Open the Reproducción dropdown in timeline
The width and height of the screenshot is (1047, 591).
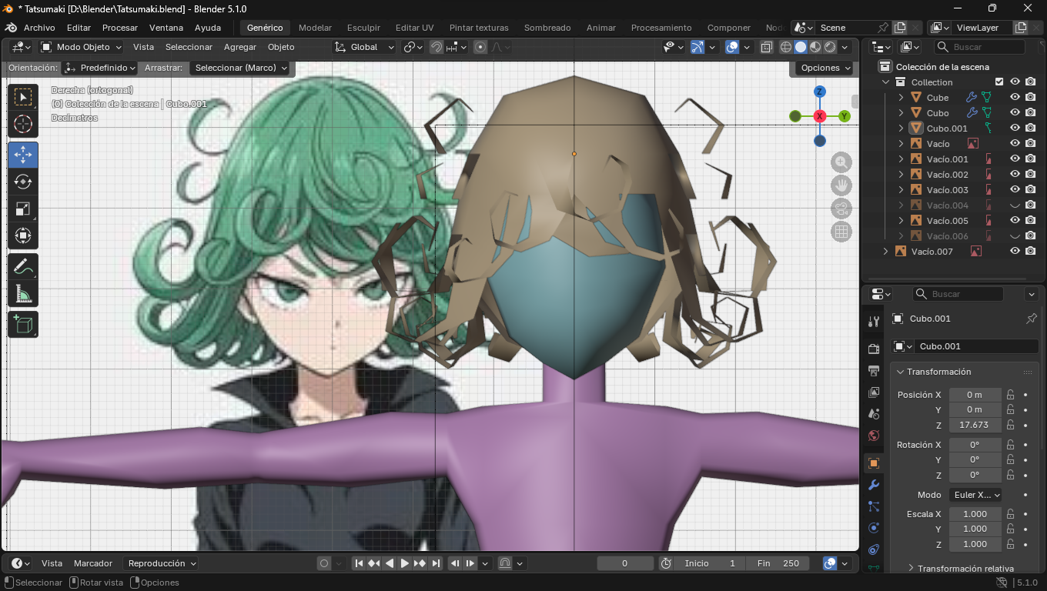[161, 563]
